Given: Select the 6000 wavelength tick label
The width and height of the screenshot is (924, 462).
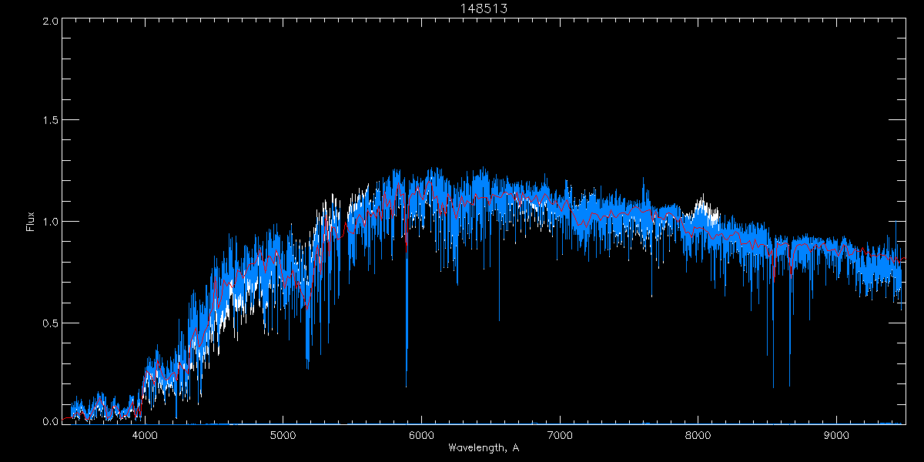Looking at the screenshot, I should (421, 435).
